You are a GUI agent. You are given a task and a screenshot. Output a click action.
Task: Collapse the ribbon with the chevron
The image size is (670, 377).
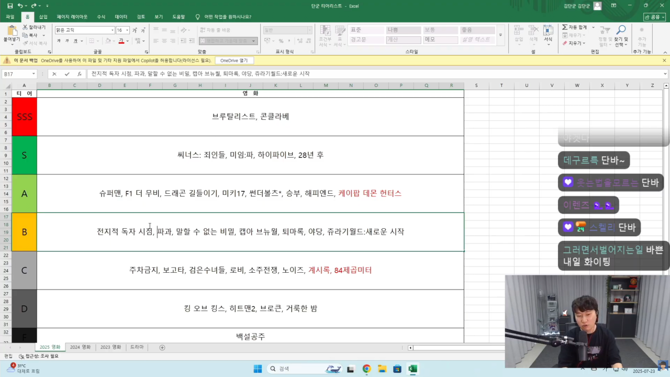click(x=664, y=52)
